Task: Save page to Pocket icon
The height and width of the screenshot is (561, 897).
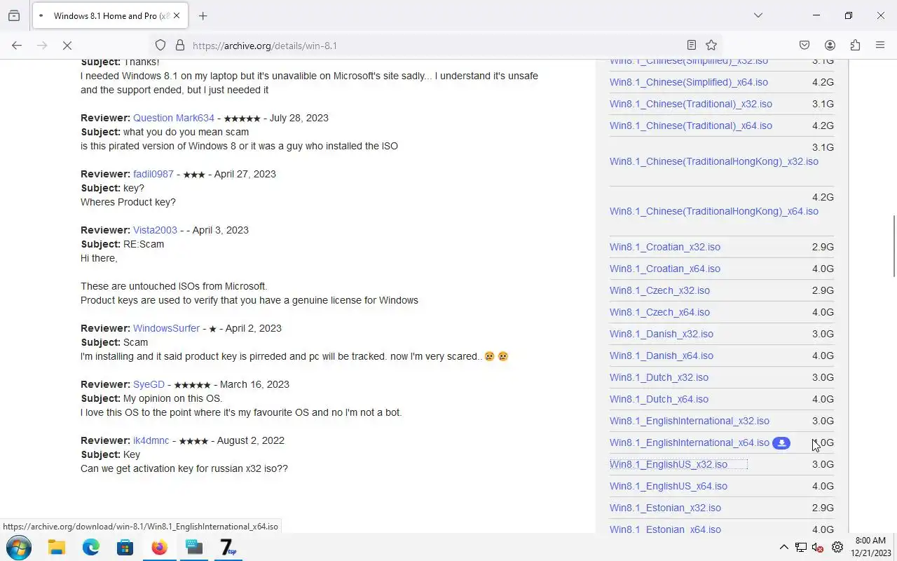Action: (804, 46)
